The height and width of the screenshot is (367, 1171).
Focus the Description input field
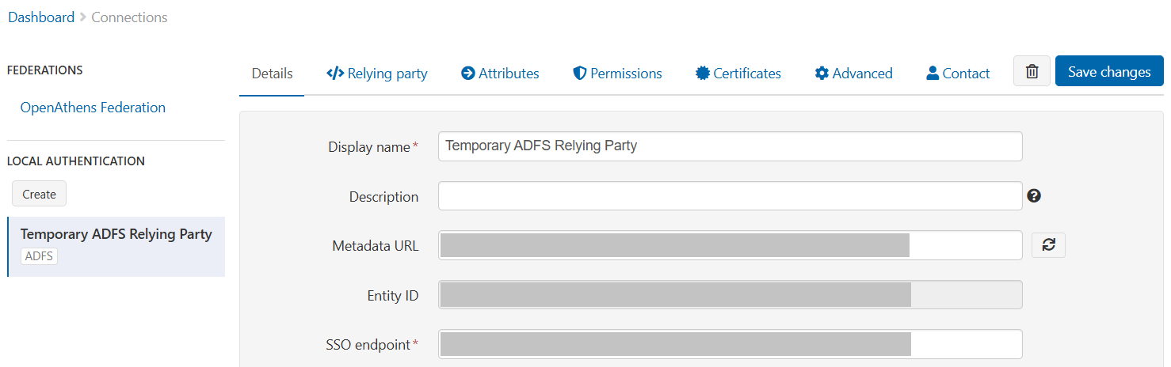(730, 195)
